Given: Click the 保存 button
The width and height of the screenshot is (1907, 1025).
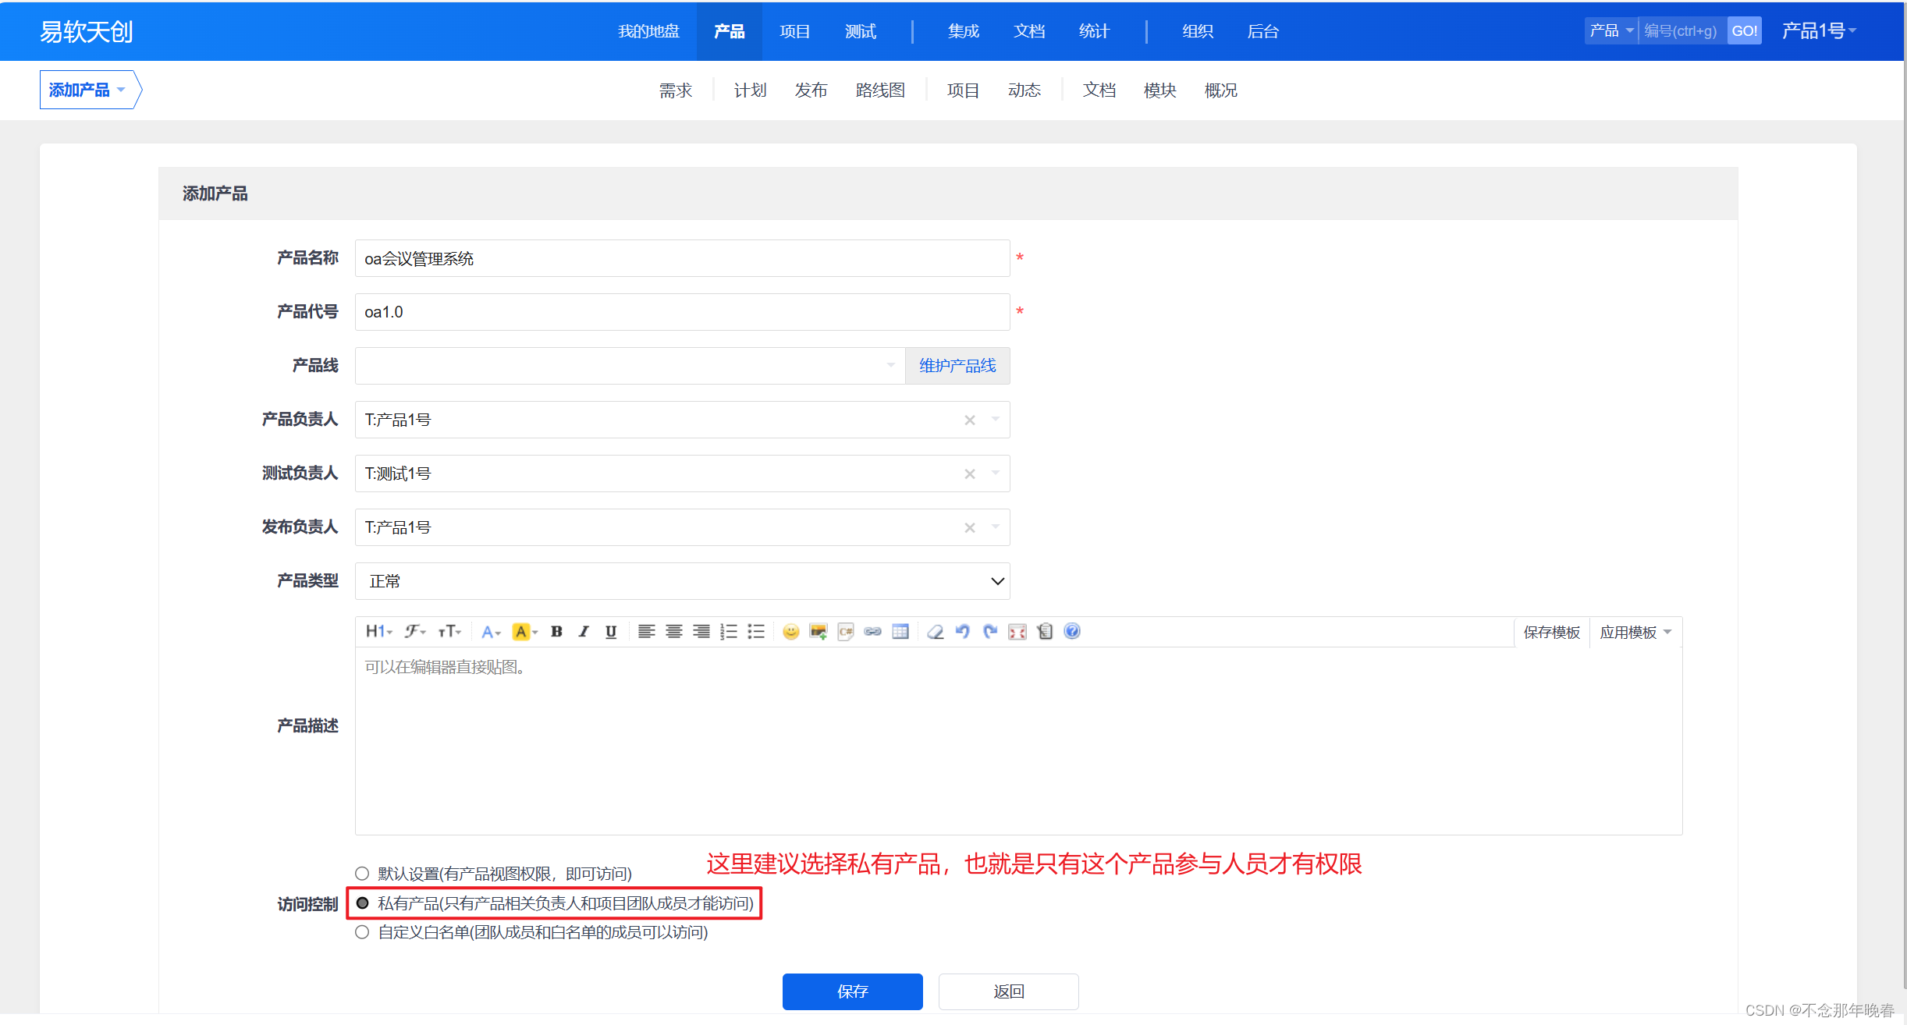Looking at the screenshot, I should 852,991.
